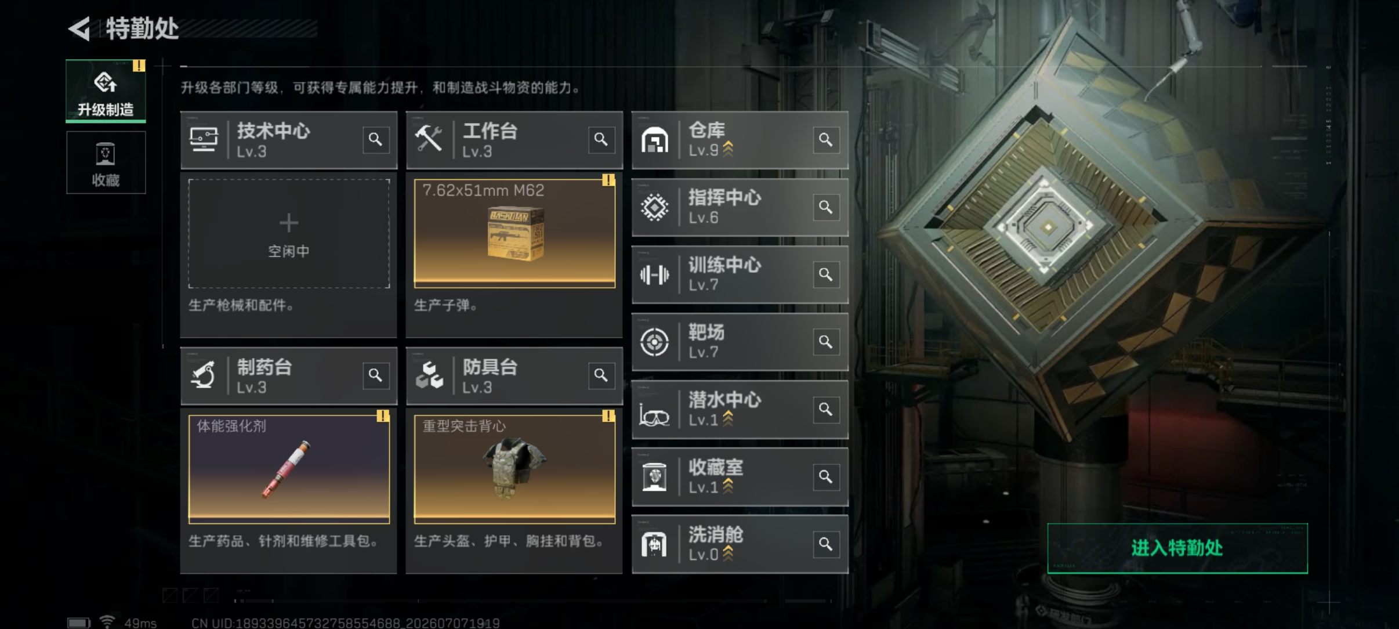Image resolution: width=1399 pixels, height=629 pixels.
Task: Open the 收藏室 department row
Action: 740,477
